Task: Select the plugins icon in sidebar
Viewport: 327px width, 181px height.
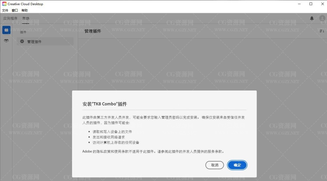Action: click(6, 30)
